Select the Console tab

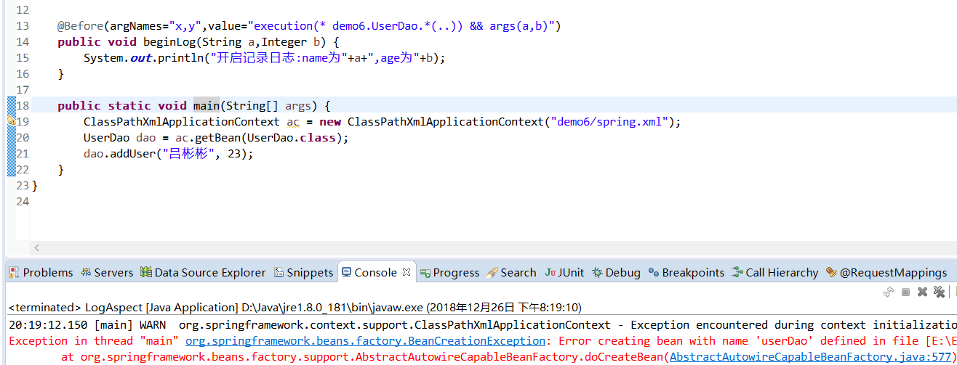point(375,273)
